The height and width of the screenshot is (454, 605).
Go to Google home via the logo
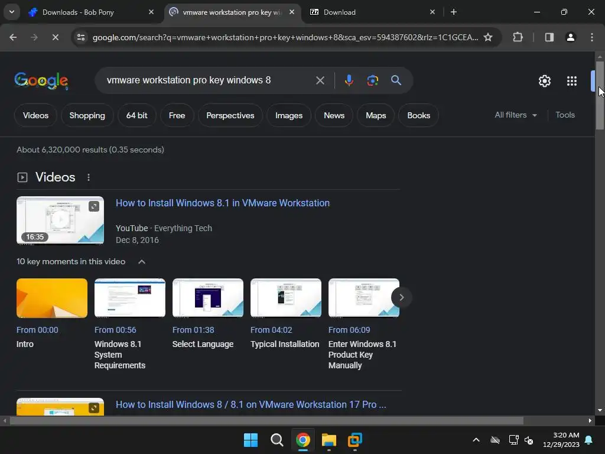point(41,80)
